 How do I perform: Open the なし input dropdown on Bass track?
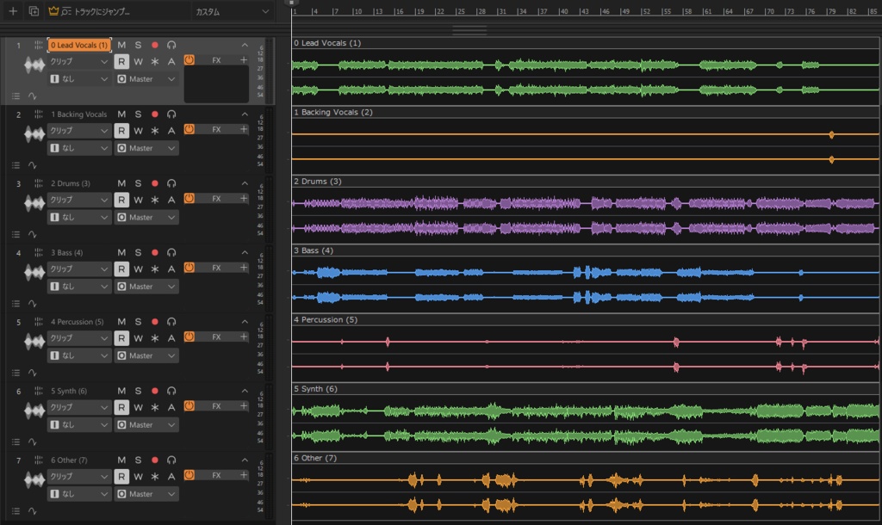tap(78, 286)
